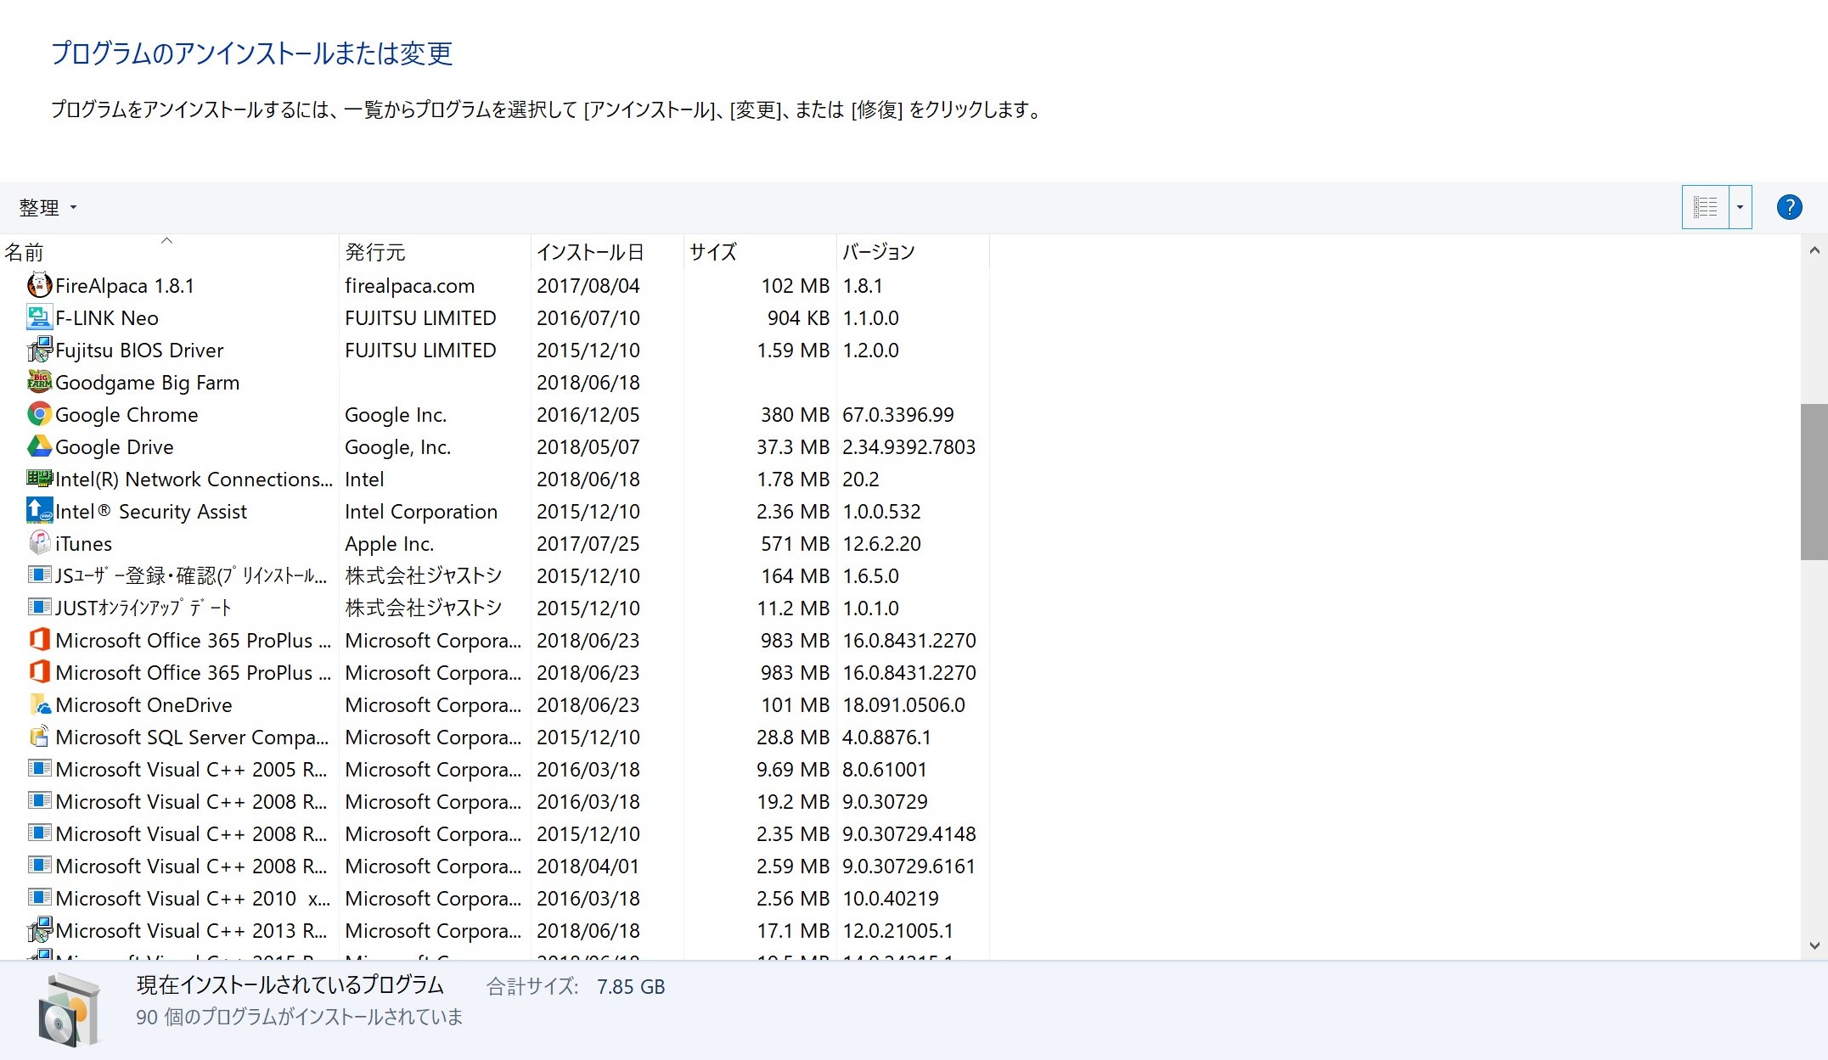Screen dimensions: 1828x1060
Task: Select the Microsoft OneDrive icon
Action: pyautogui.click(x=39, y=704)
